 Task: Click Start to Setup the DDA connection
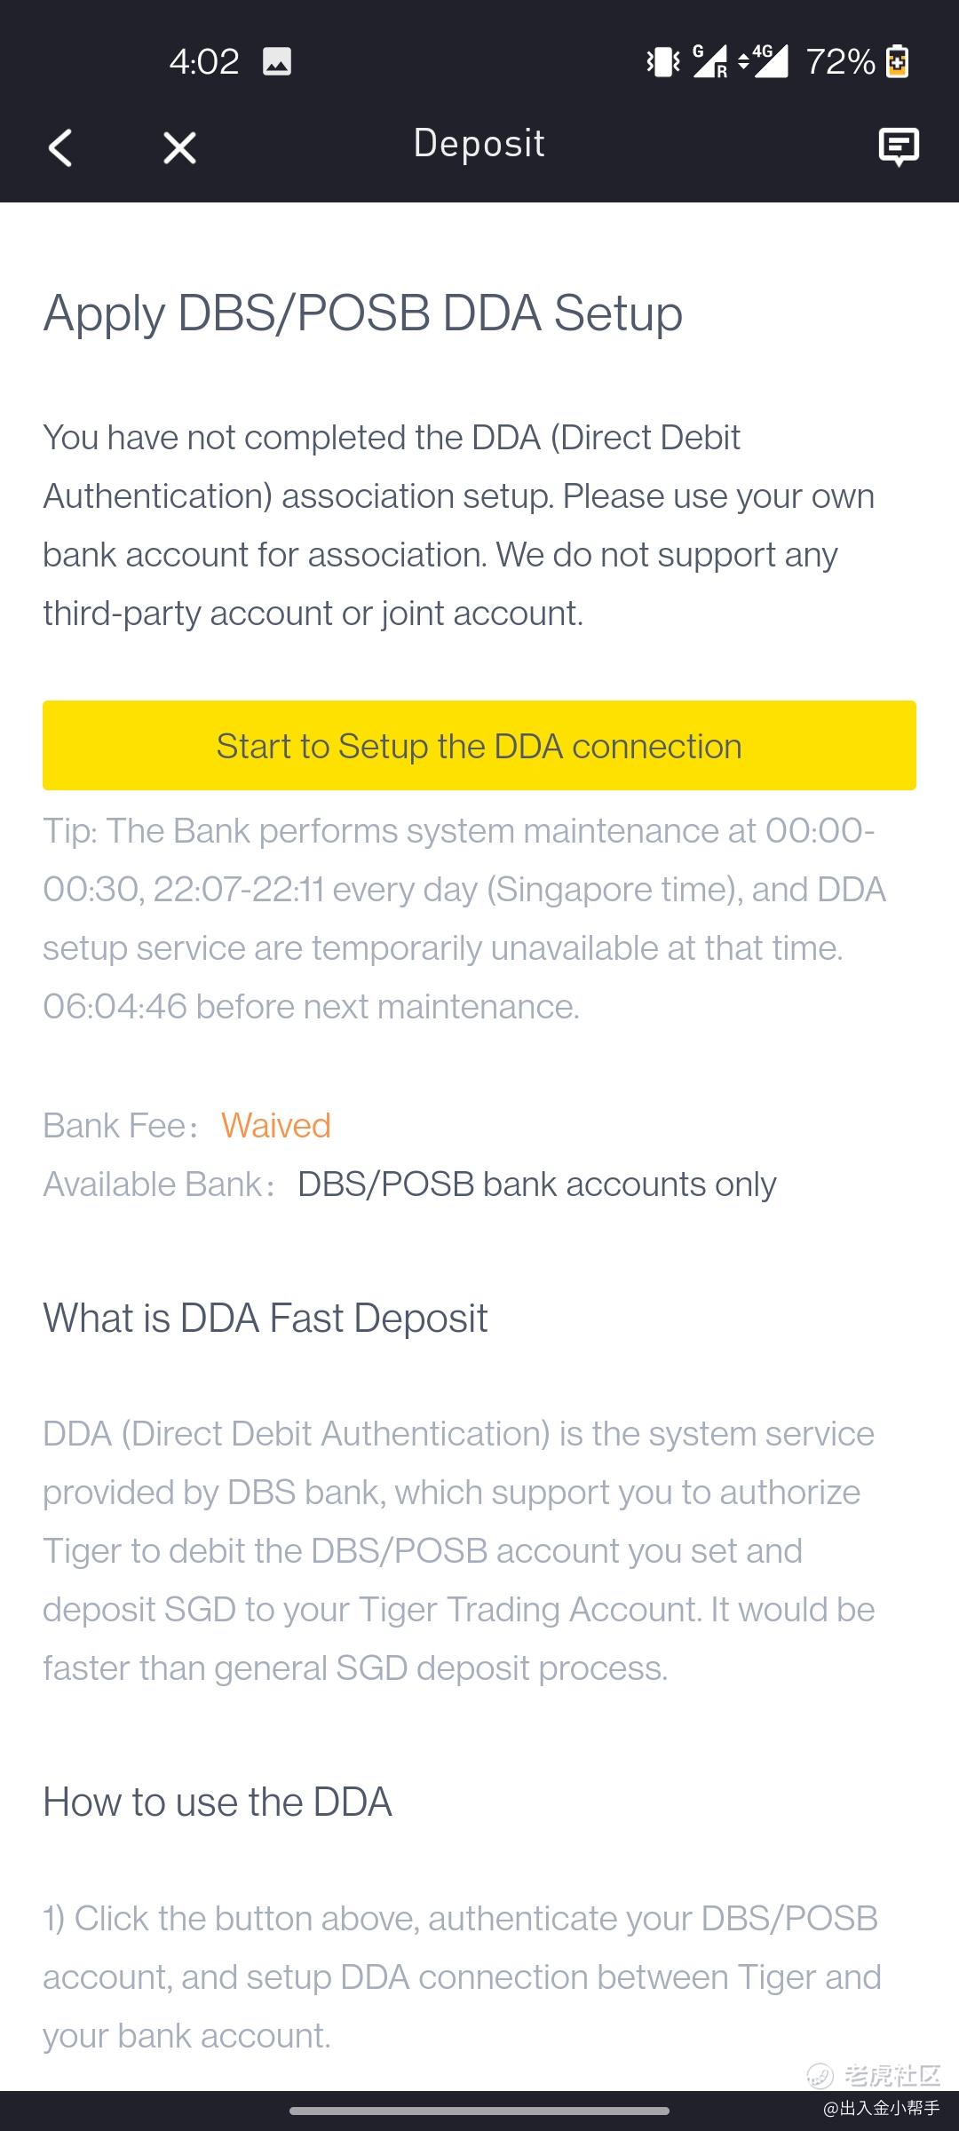point(479,746)
